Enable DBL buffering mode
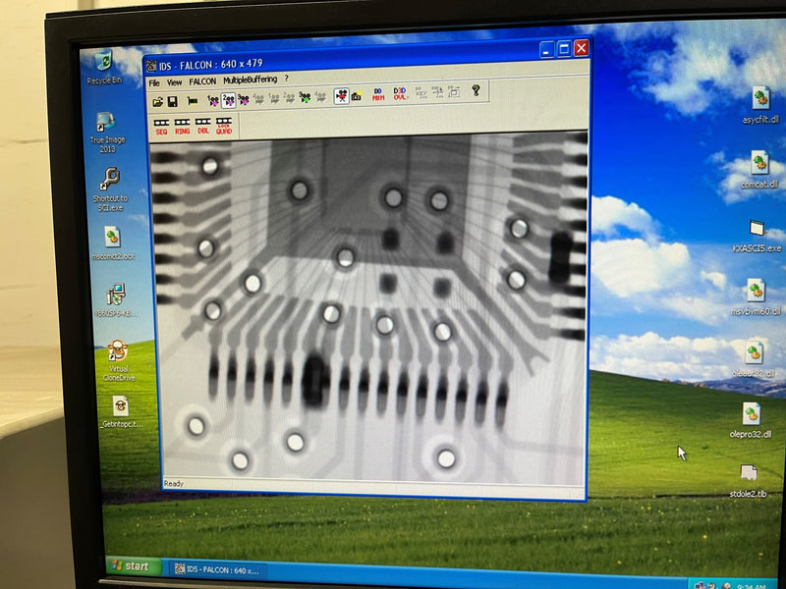Viewport: 786px width, 589px height. [x=201, y=125]
